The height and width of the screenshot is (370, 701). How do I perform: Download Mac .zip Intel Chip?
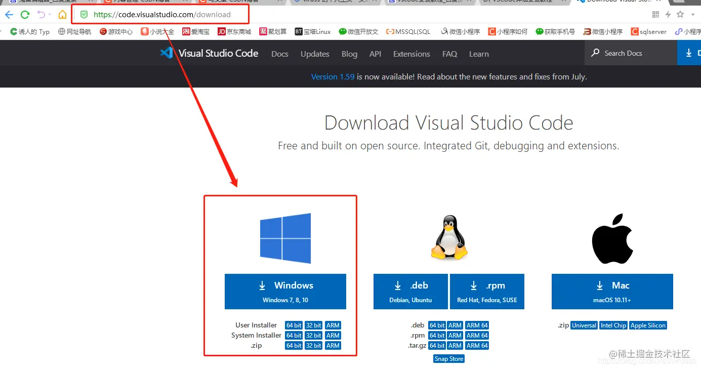[x=613, y=325]
